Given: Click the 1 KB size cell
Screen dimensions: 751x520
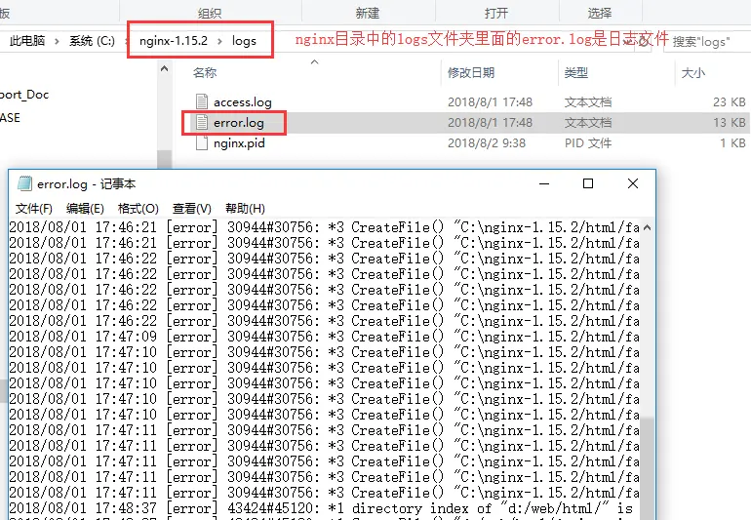Looking at the screenshot, I should pos(732,143).
